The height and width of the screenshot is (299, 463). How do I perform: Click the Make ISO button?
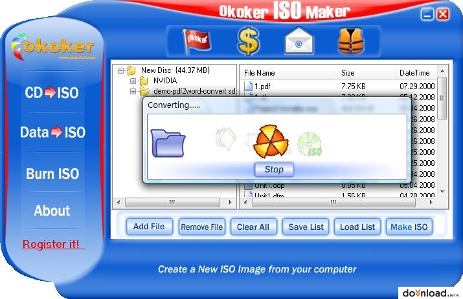point(409,227)
